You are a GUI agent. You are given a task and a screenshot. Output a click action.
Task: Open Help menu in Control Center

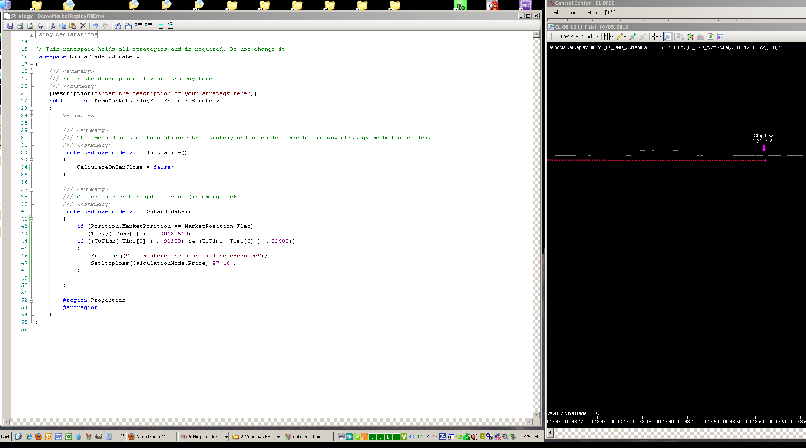click(592, 13)
